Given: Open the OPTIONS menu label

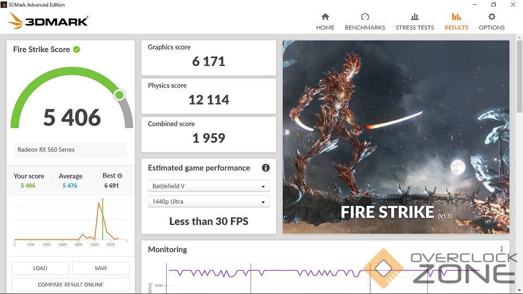Looking at the screenshot, I should (491, 28).
